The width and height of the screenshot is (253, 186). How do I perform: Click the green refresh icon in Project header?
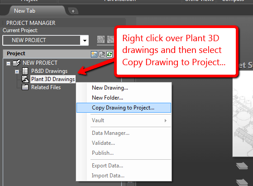110,54
